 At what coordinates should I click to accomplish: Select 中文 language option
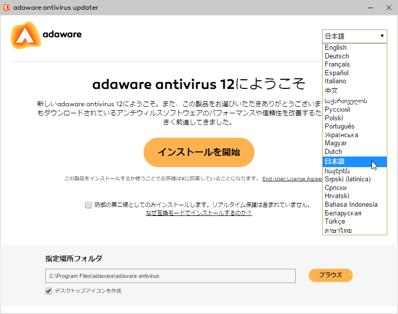(x=354, y=90)
